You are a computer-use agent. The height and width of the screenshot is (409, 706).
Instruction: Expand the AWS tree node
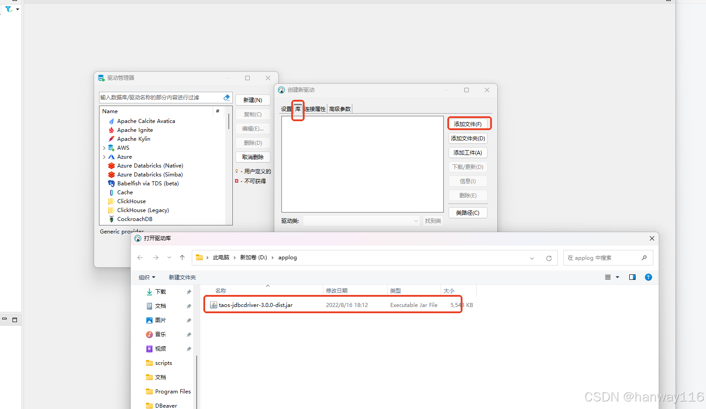tap(104, 148)
